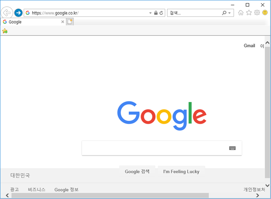Click the horizontal scrollbar left arrow
The height and width of the screenshot is (199, 271).
tap(7, 195)
